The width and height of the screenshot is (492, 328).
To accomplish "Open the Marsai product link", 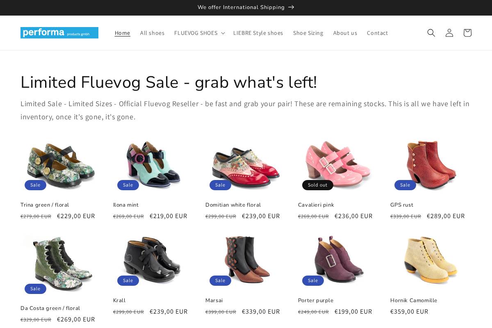I will tap(214, 300).
